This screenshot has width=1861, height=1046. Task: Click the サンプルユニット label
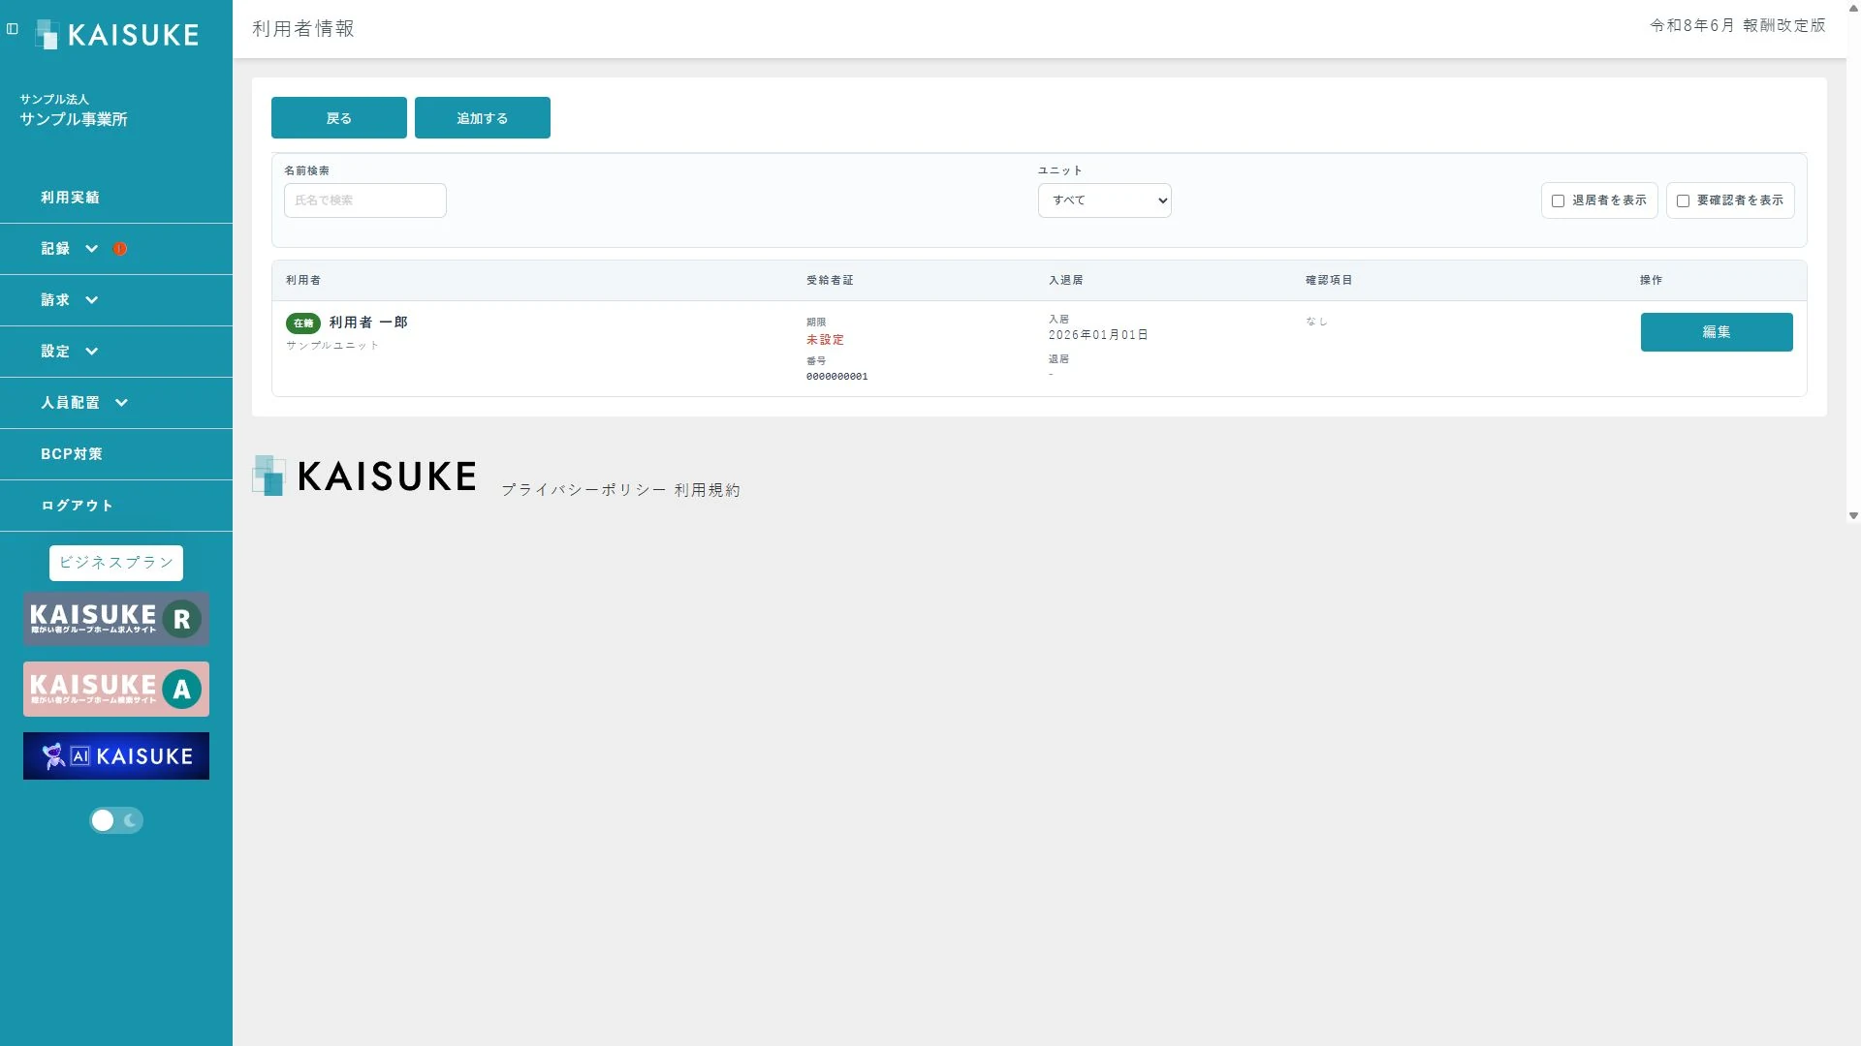[332, 346]
